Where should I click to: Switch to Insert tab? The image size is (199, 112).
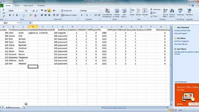coord(17,6)
